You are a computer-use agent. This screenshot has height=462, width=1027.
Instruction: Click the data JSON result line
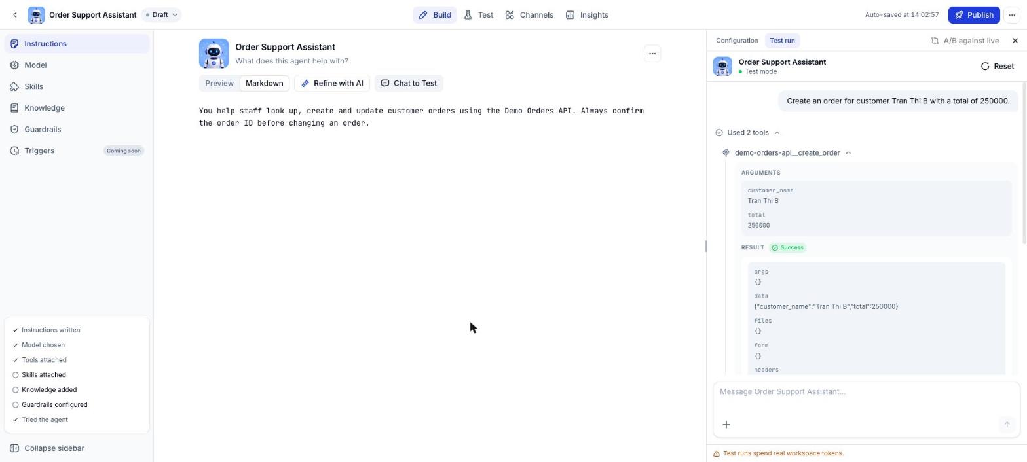click(x=826, y=306)
